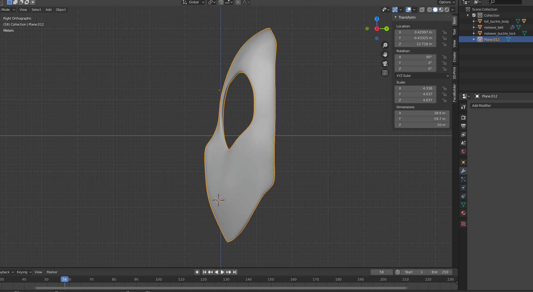This screenshot has width=533, height=292.
Task: Toggle solid shading mode in viewport header
Action: [x=435, y=9]
